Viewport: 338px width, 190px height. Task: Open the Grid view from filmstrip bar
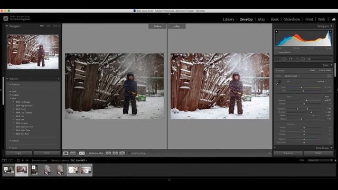18,160
